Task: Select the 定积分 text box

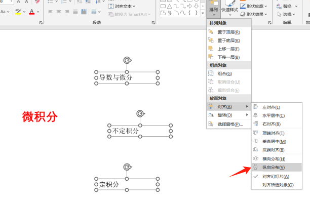Action: pos(127,184)
